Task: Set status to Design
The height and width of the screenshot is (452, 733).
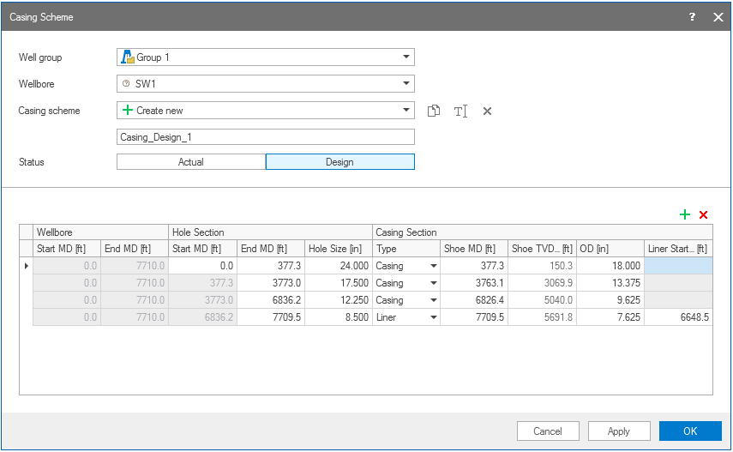Action: pyautogui.click(x=339, y=162)
